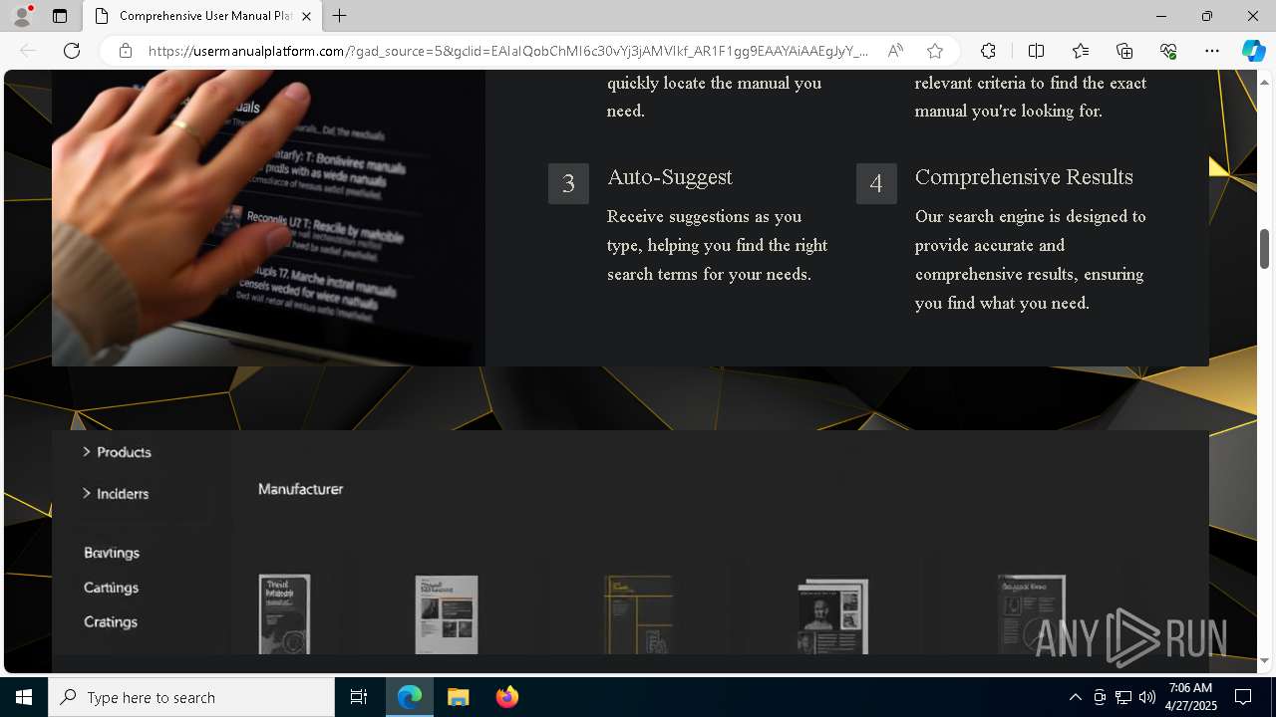Click the number 4 step badge
Image resolution: width=1276 pixels, height=717 pixels.
point(876,183)
